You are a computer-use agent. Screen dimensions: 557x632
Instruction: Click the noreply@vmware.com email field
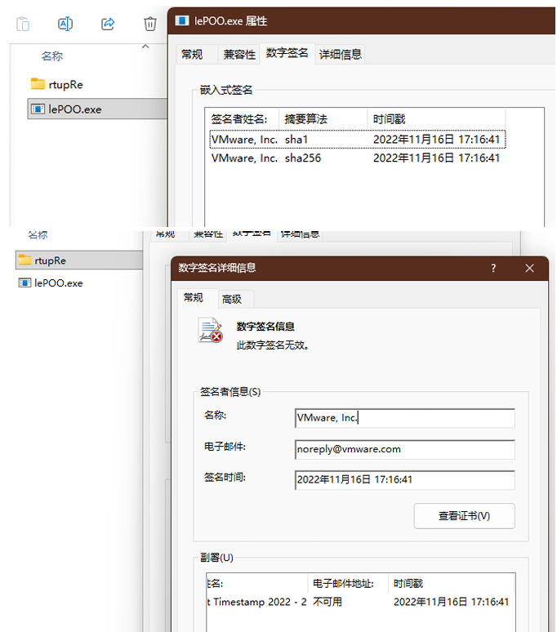(x=404, y=449)
